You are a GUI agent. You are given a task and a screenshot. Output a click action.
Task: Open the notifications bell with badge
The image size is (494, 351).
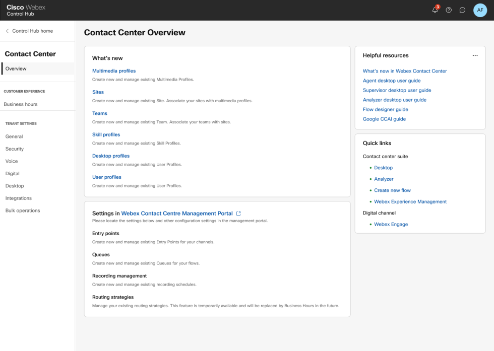(435, 10)
